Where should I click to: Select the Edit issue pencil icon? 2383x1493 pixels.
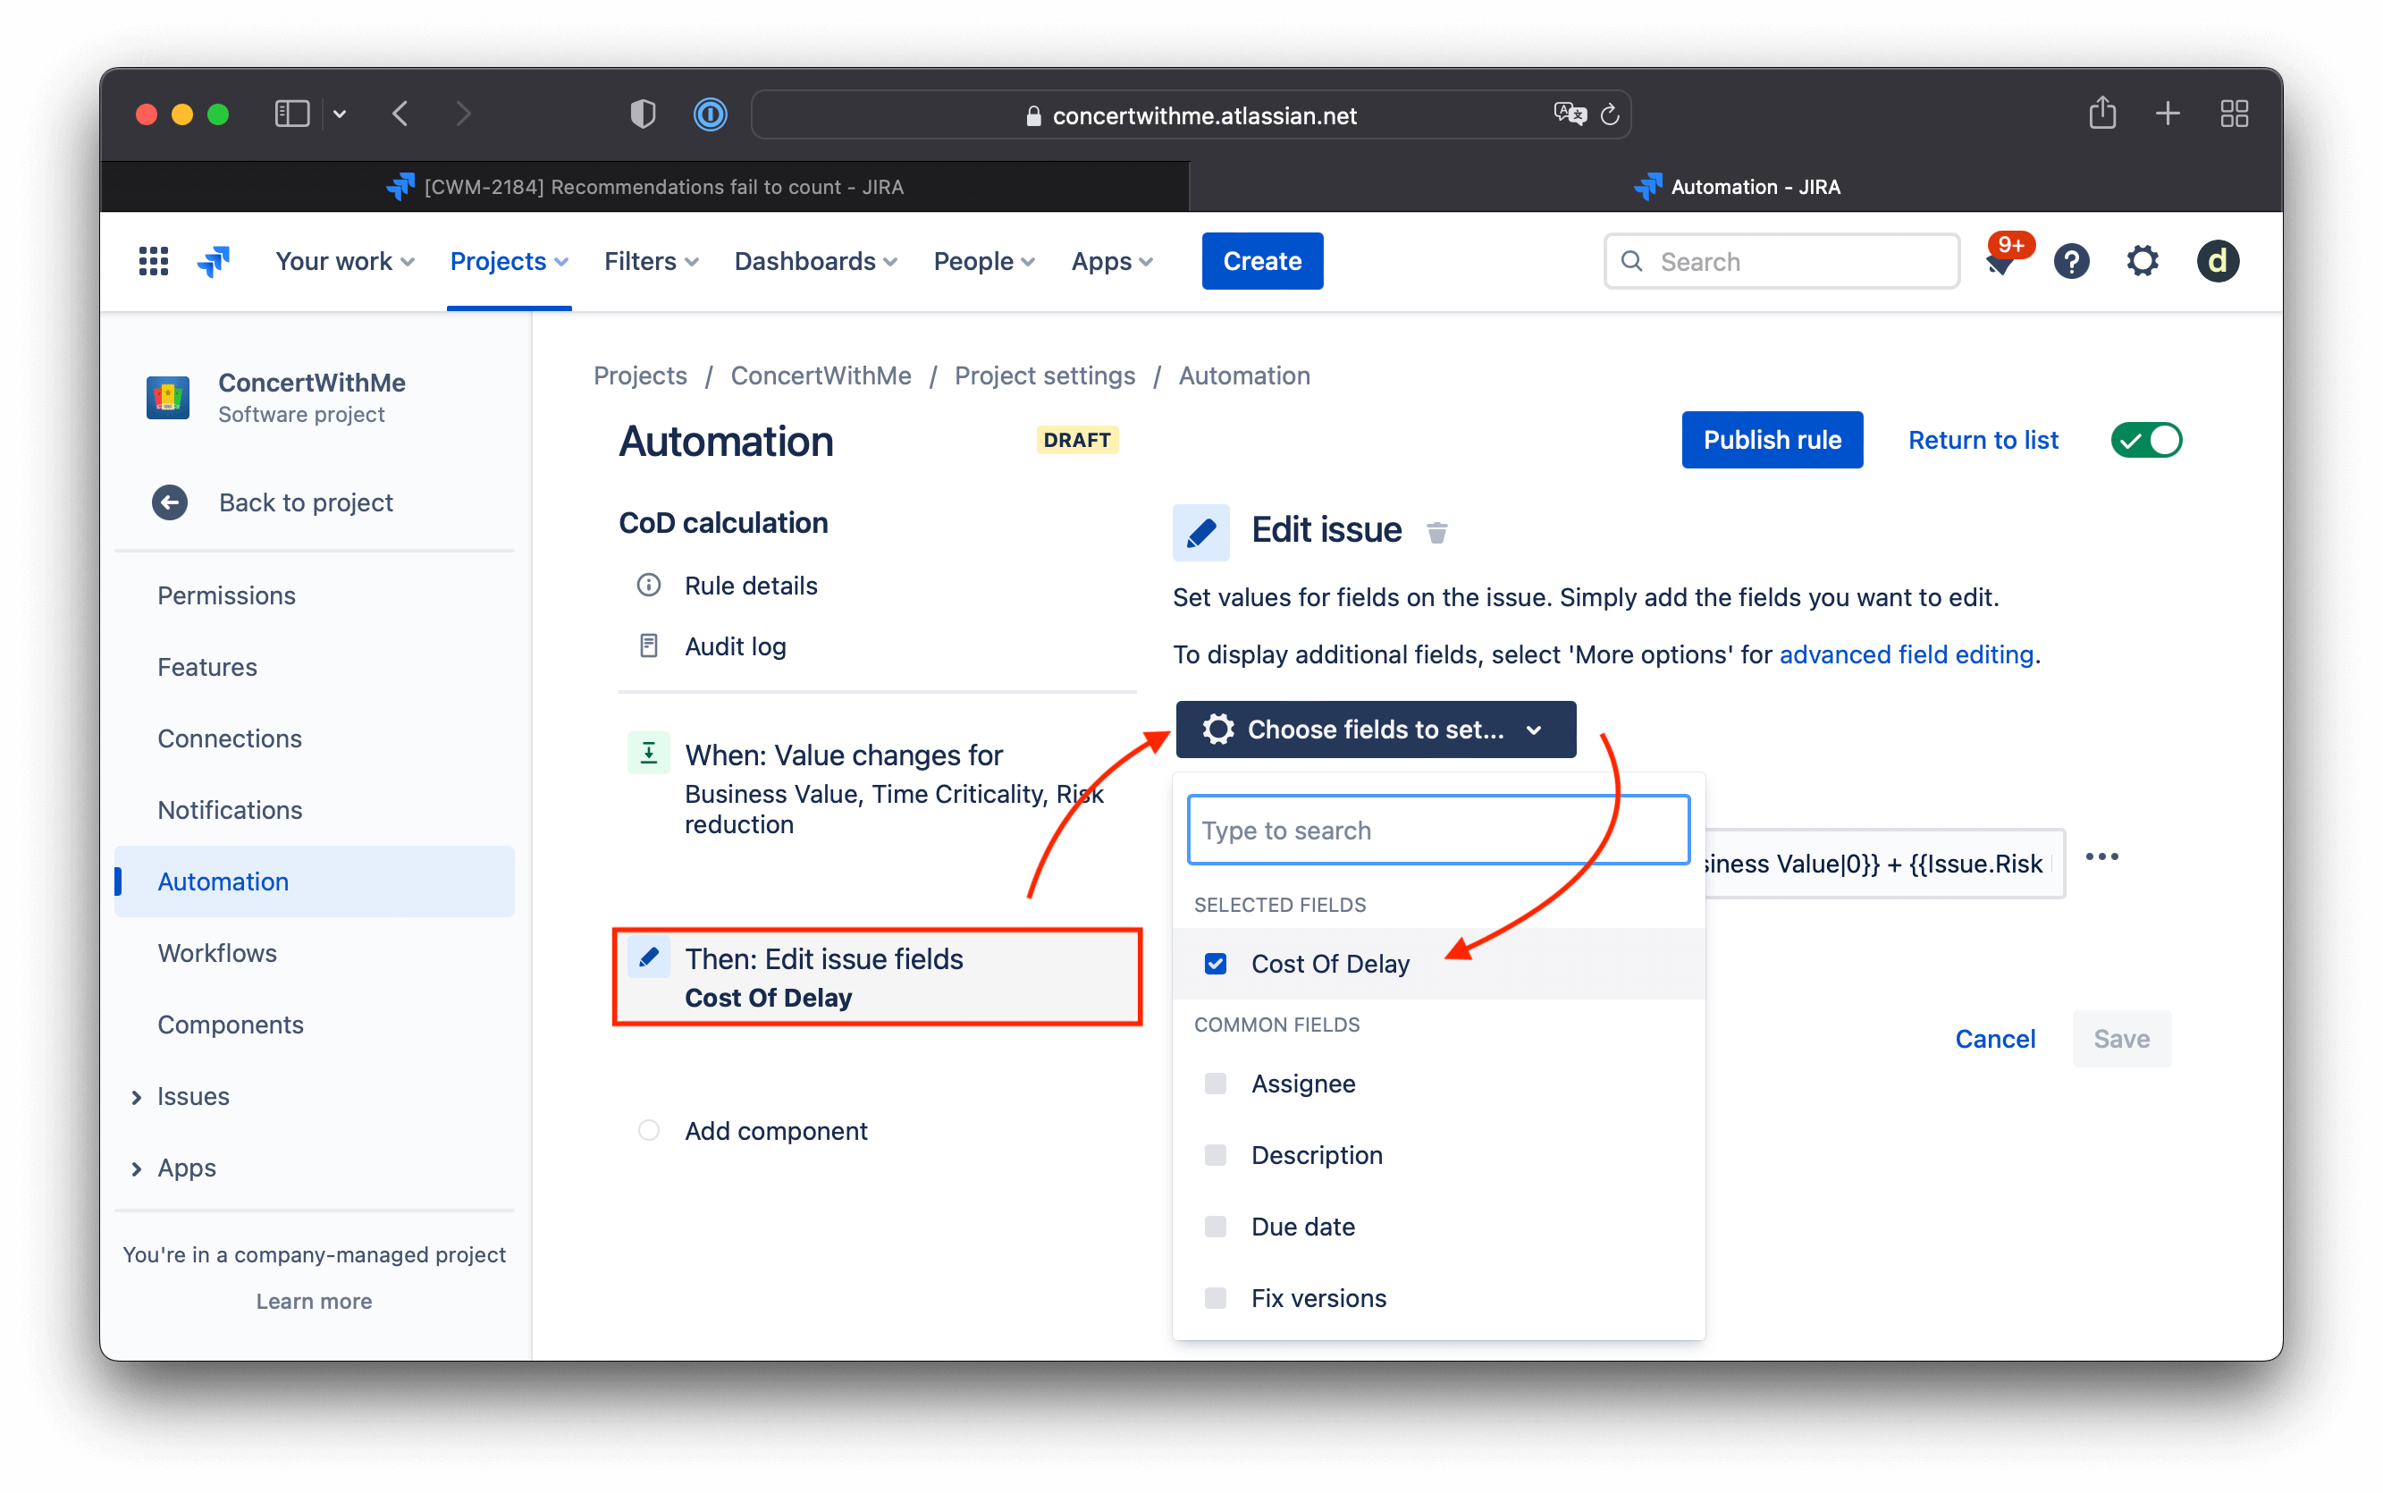pos(1200,531)
